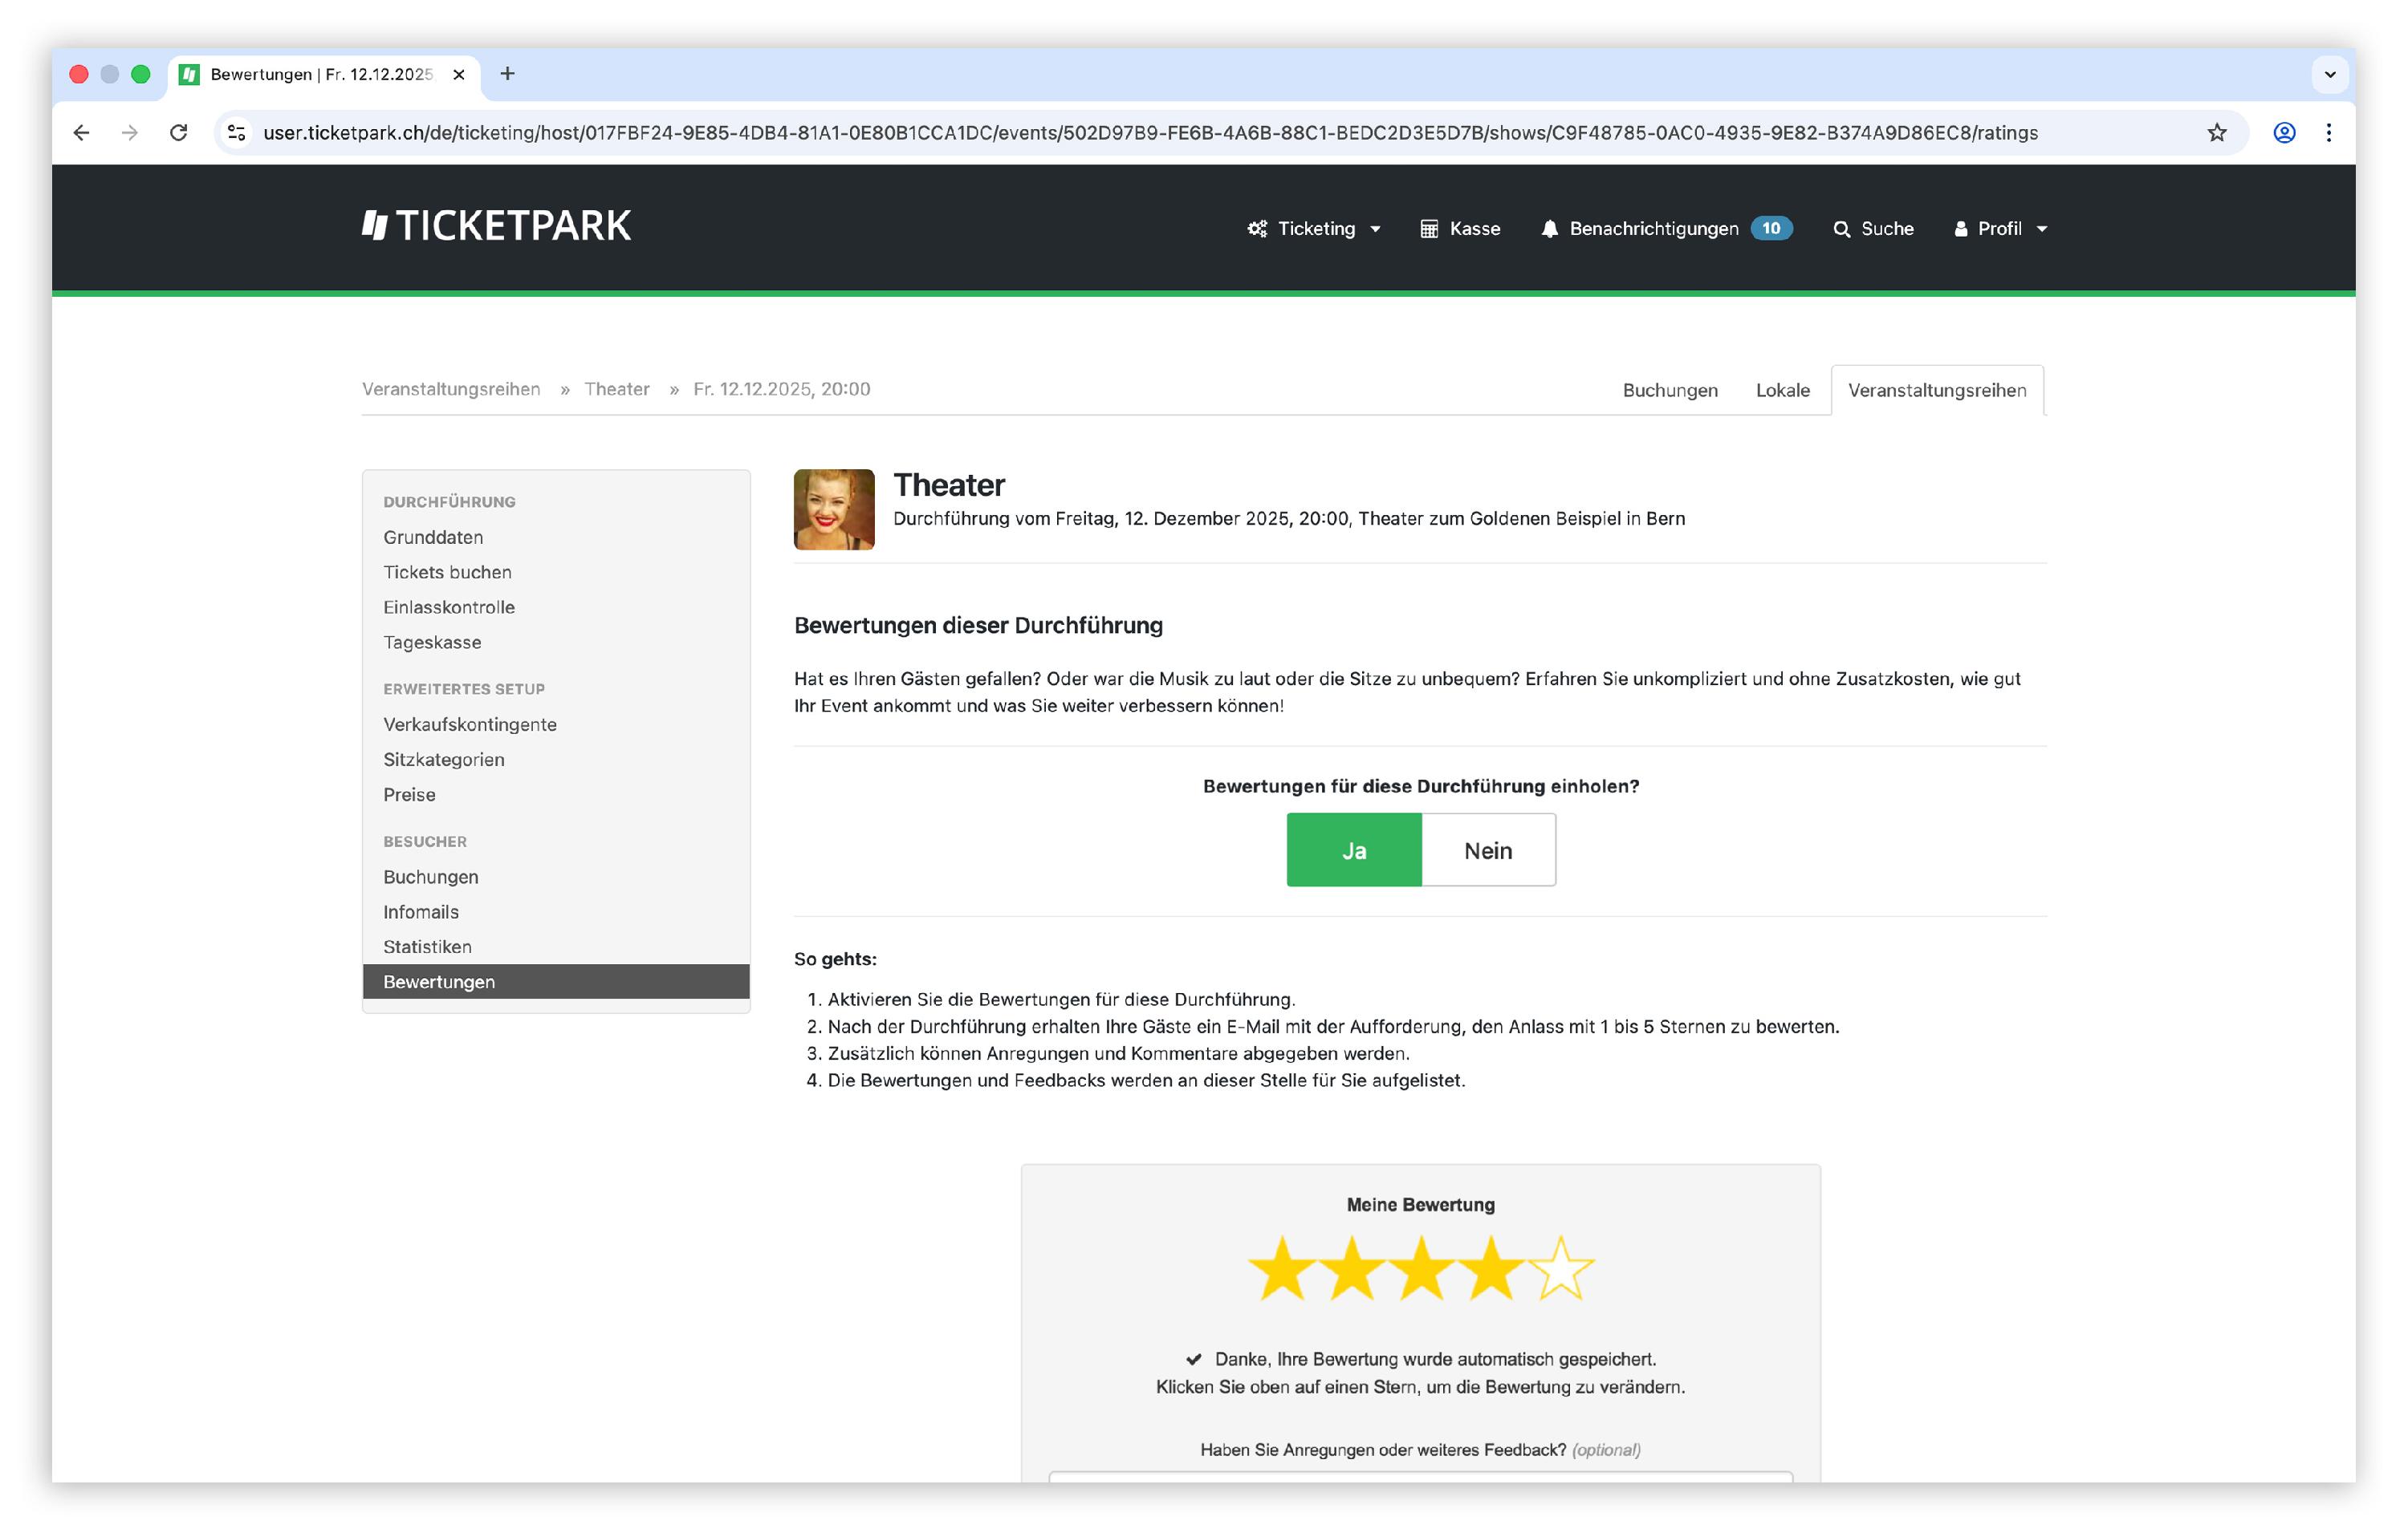2408x1537 pixels.
Task: Open the site info icon in address bar
Action: point(237,133)
